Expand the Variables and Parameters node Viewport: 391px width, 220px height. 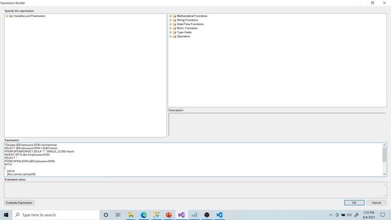7,16
